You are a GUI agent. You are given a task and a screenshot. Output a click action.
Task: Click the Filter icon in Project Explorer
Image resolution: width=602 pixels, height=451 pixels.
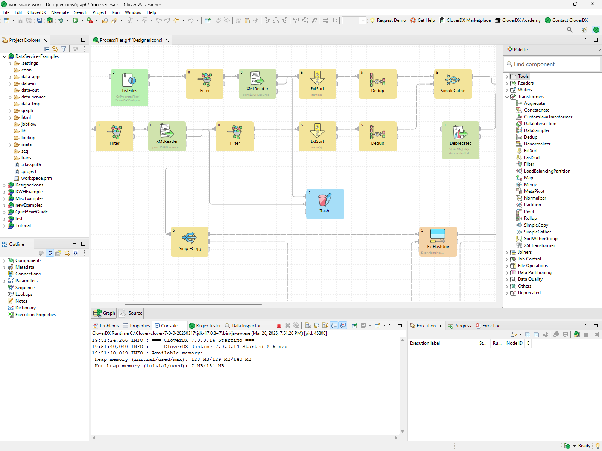point(64,49)
